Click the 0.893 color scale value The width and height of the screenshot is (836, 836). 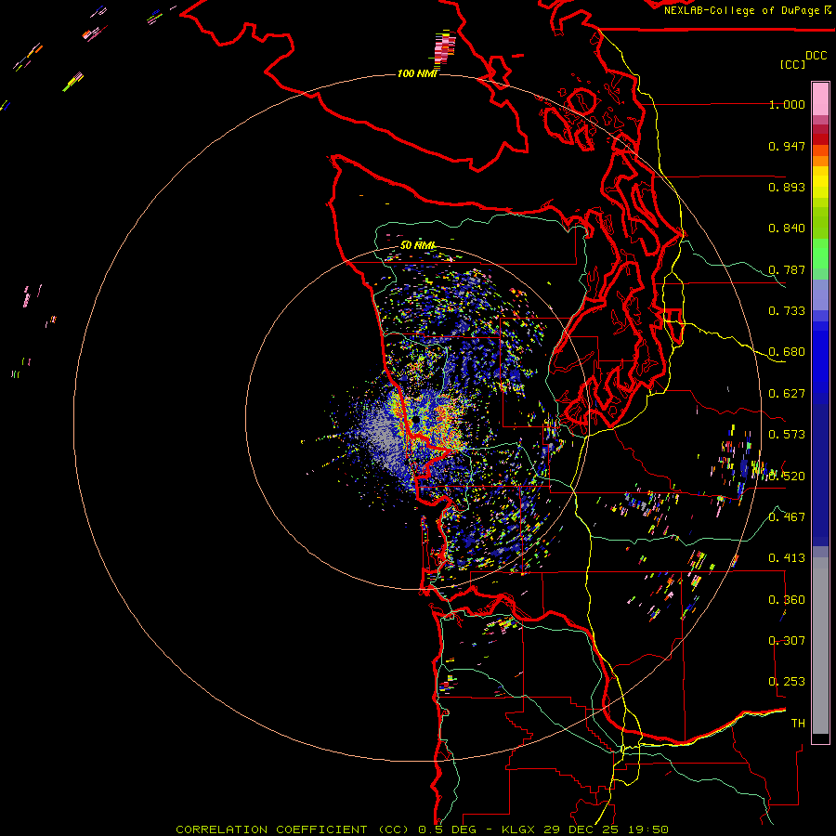coord(787,187)
